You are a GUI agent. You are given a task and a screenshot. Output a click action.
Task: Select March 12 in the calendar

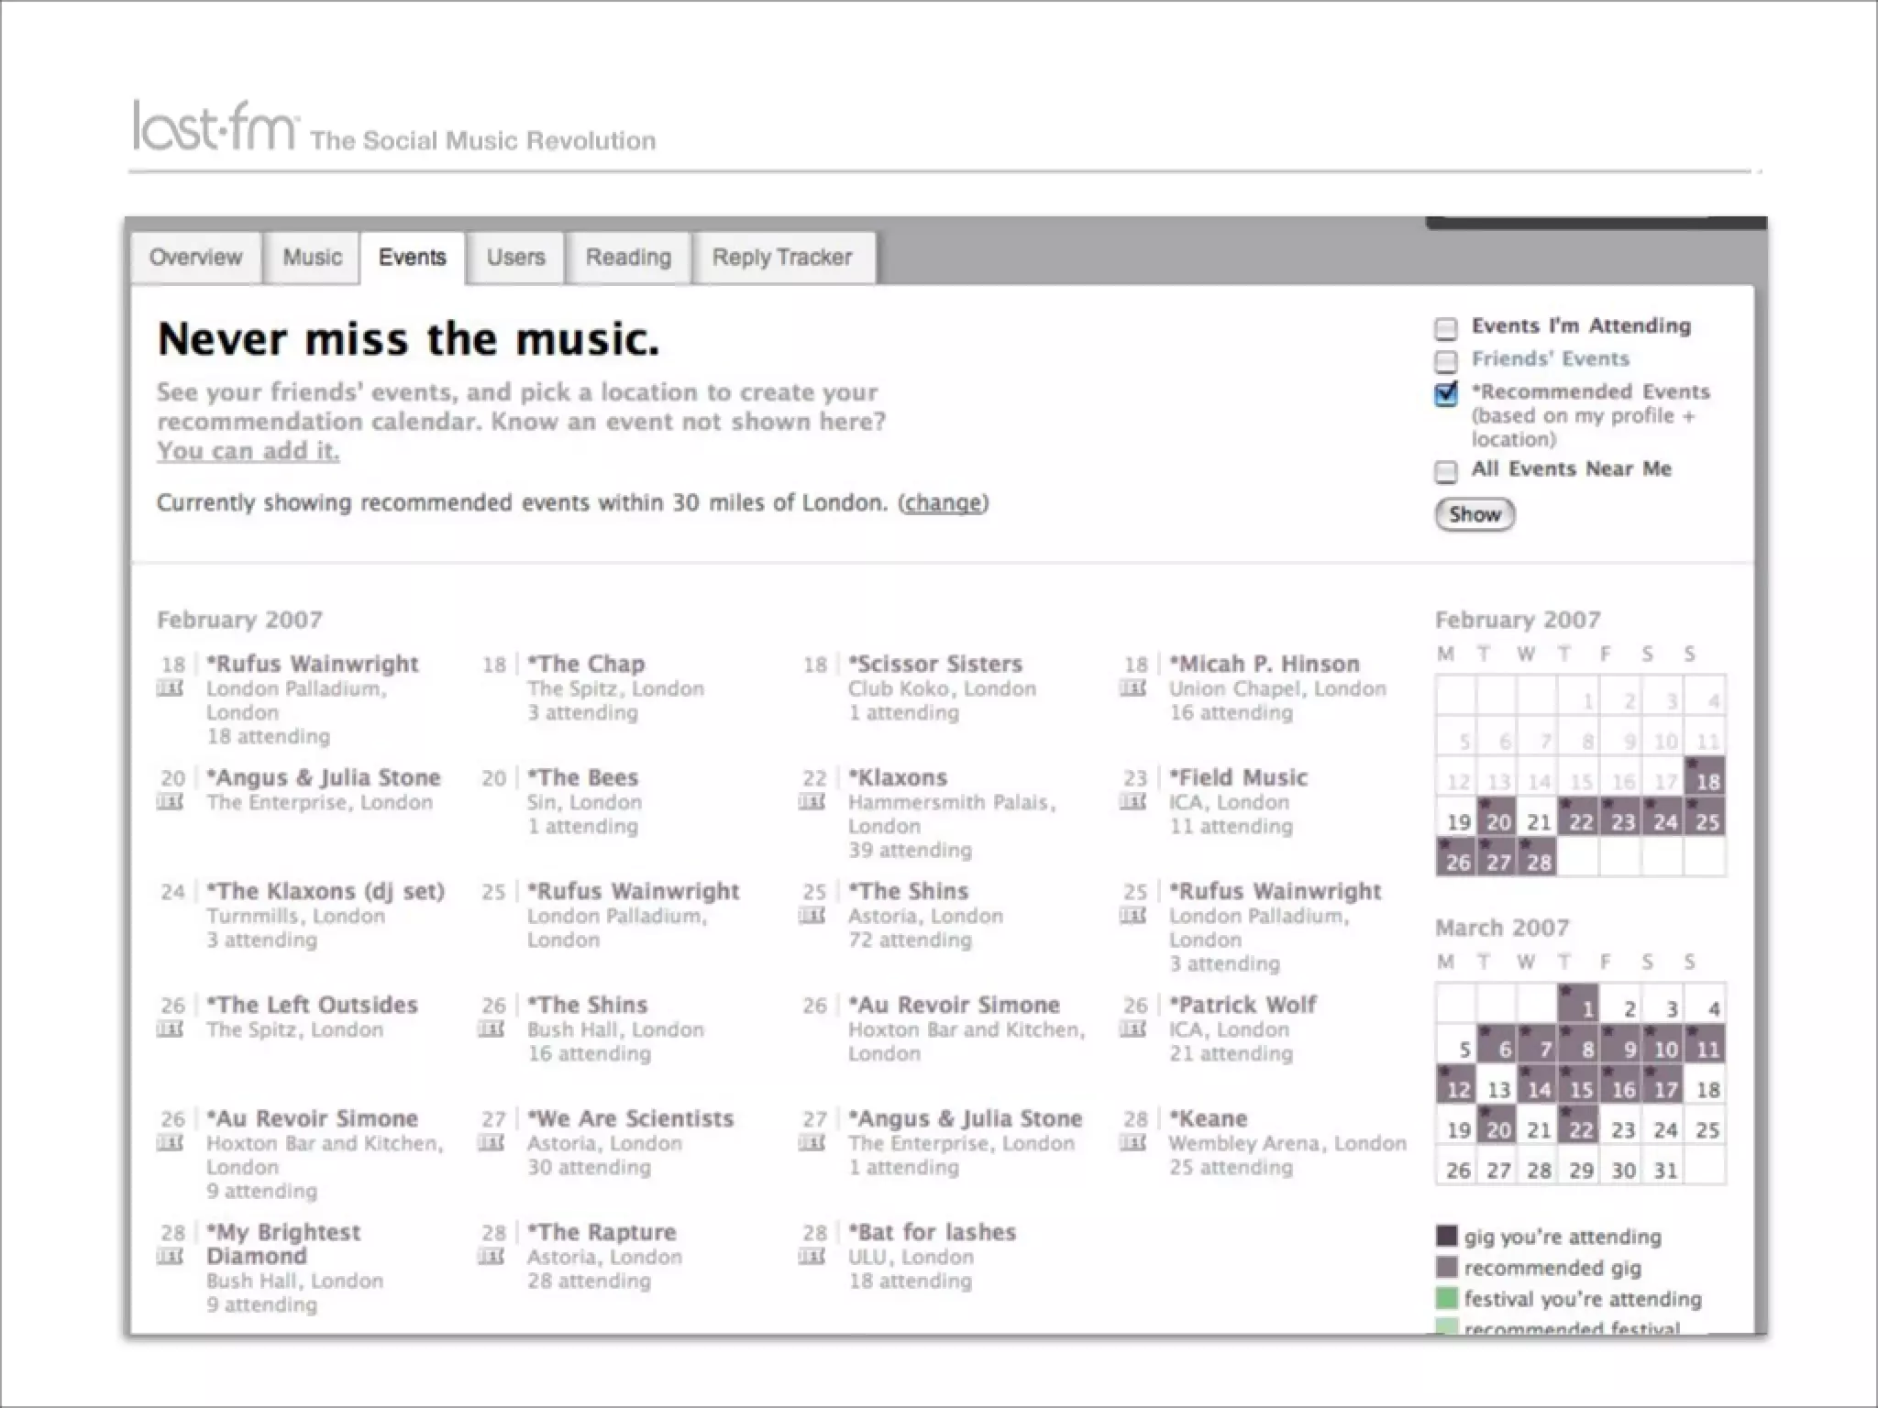[x=1456, y=1084]
